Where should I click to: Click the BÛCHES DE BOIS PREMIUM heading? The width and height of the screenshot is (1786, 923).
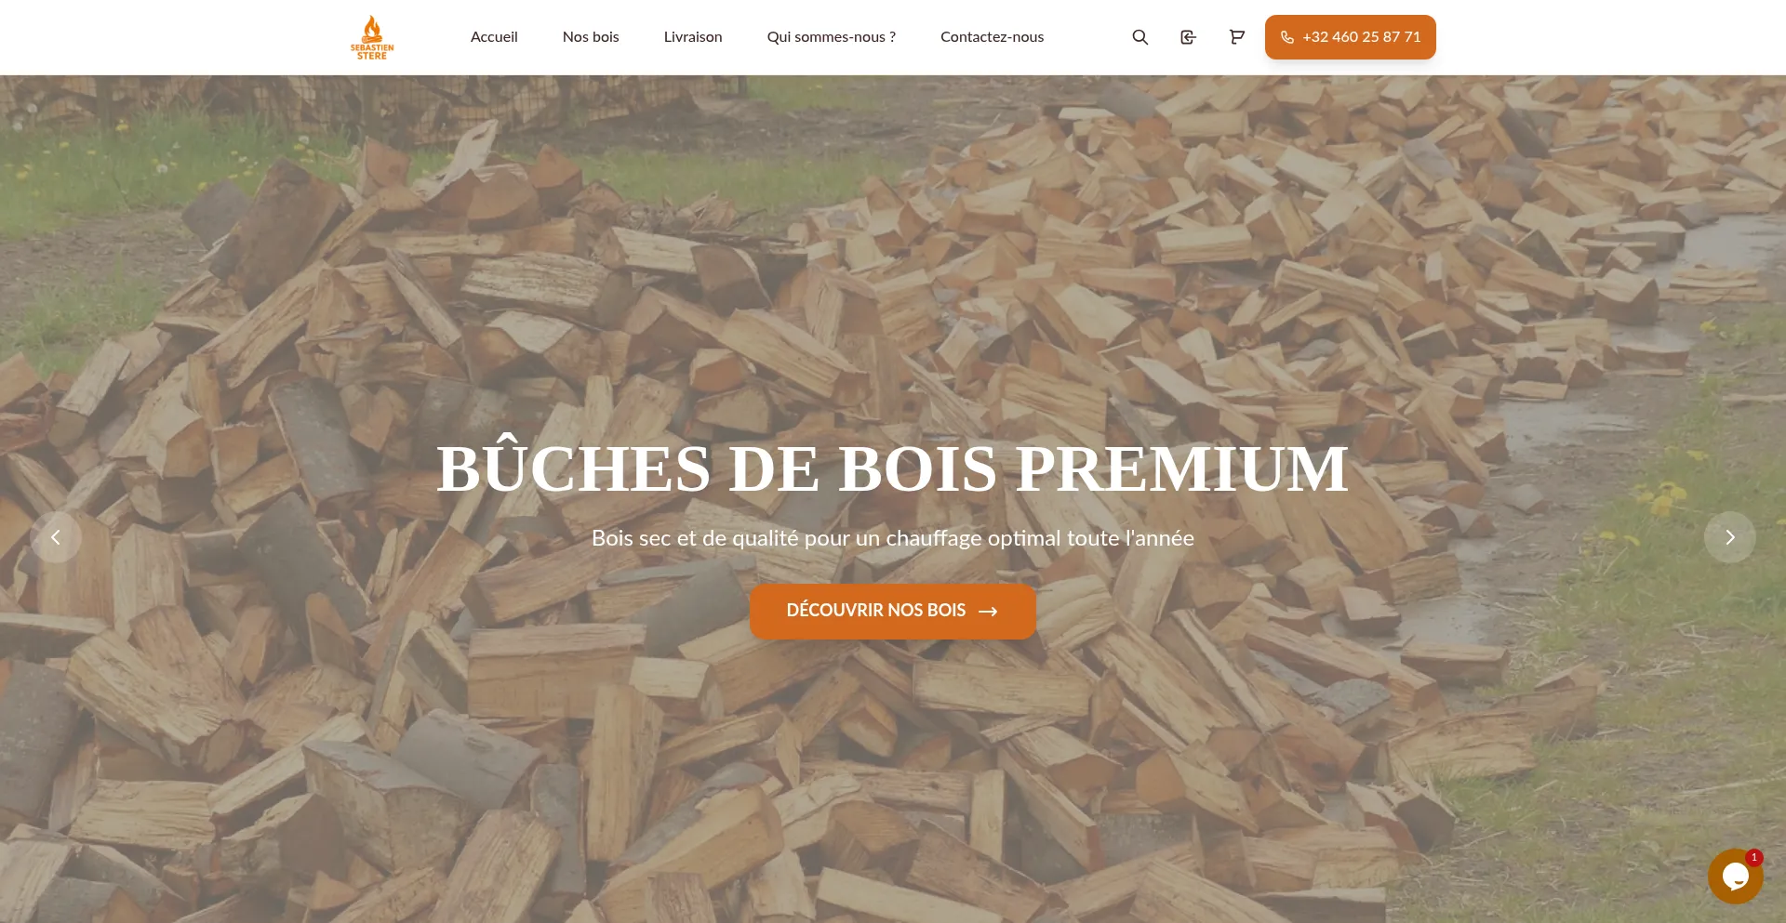893,468
